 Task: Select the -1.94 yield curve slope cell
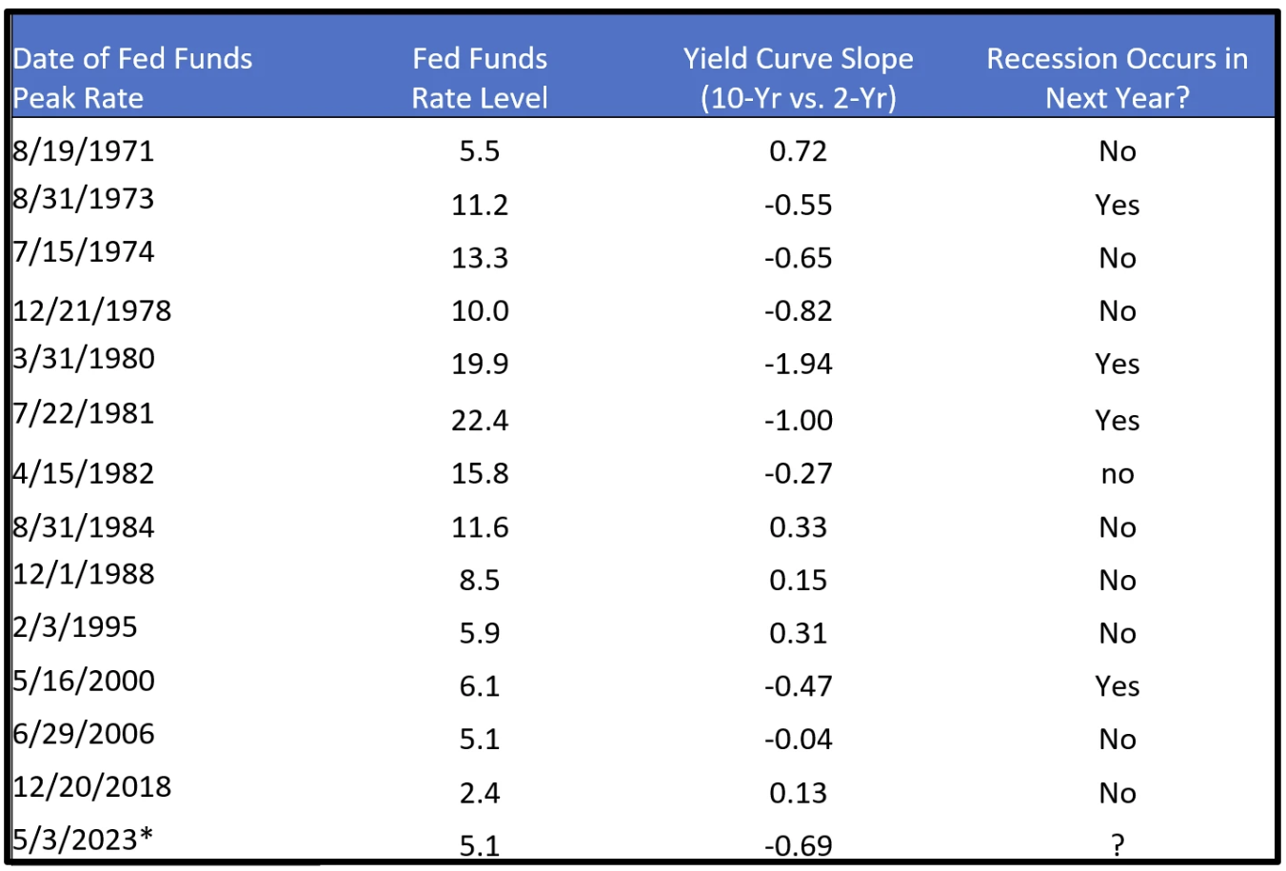coord(798,364)
